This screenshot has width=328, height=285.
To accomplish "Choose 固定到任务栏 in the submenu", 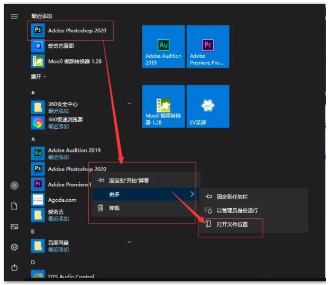I will [x=232, y=197].
